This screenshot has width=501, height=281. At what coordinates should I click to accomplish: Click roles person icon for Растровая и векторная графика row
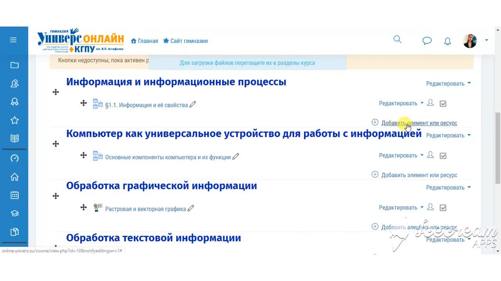[431, 207]
